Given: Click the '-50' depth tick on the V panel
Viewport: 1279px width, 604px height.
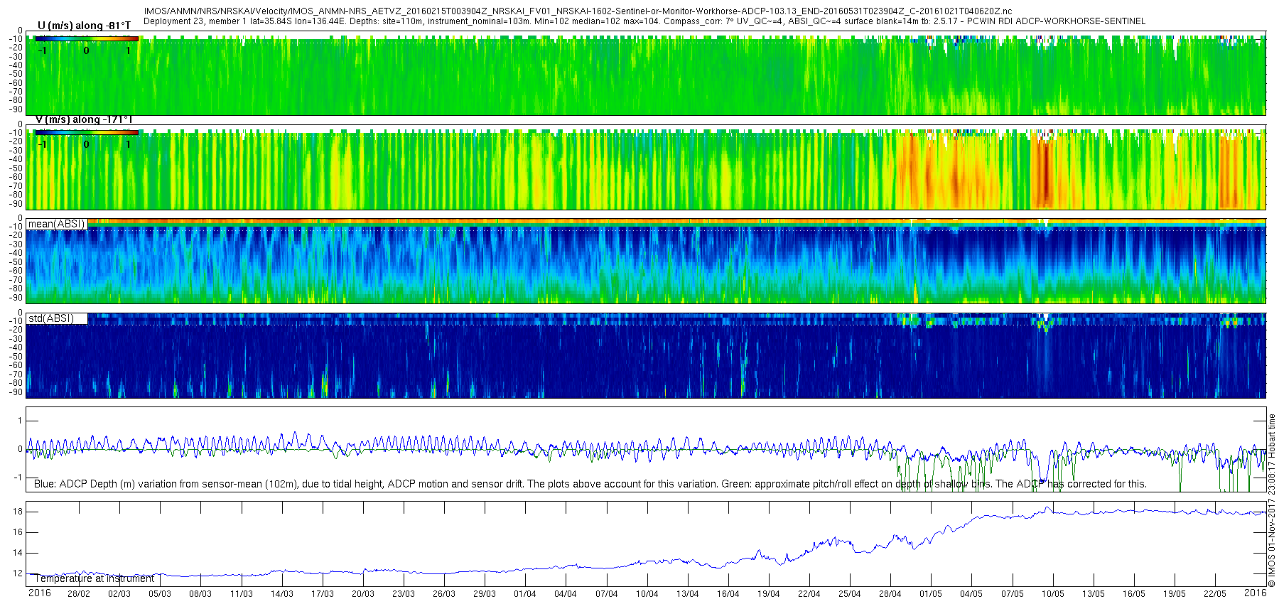Looking at the screenshot, I should click(x=16, y=168).
